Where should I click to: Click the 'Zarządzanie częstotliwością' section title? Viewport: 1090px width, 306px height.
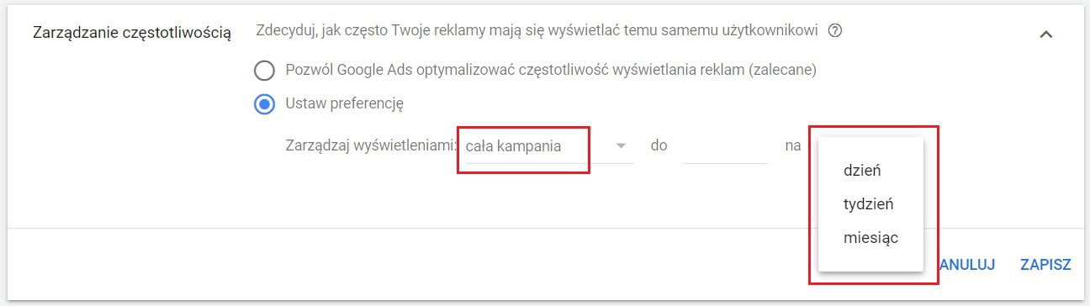coord(130,33)
